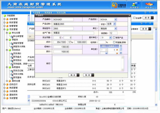Image resolution: width=160 pixels, height=113 pixels.
Task: Click the 经销价 field showing 1300.00
Action: 61,47
